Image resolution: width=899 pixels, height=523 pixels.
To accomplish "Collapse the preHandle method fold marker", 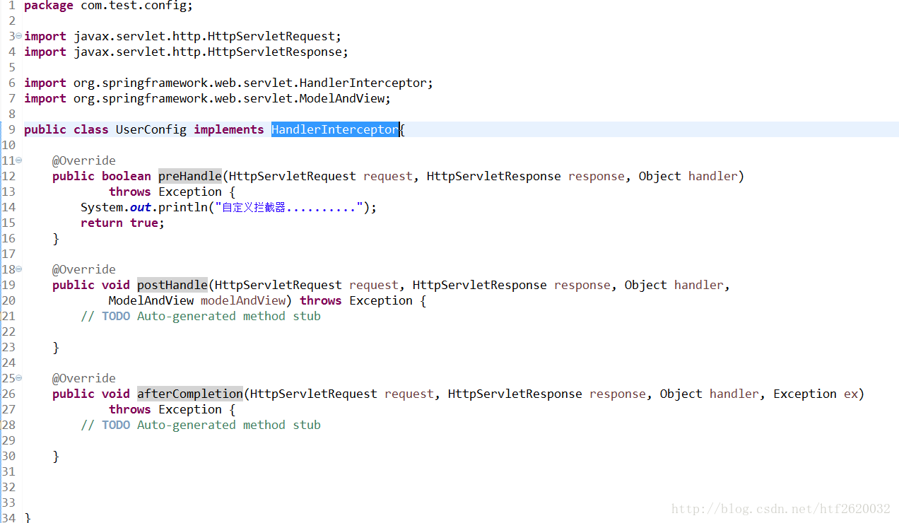I will coord(18,160).
